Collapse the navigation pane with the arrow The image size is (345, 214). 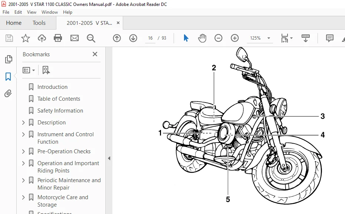click(x=109, y=158)
